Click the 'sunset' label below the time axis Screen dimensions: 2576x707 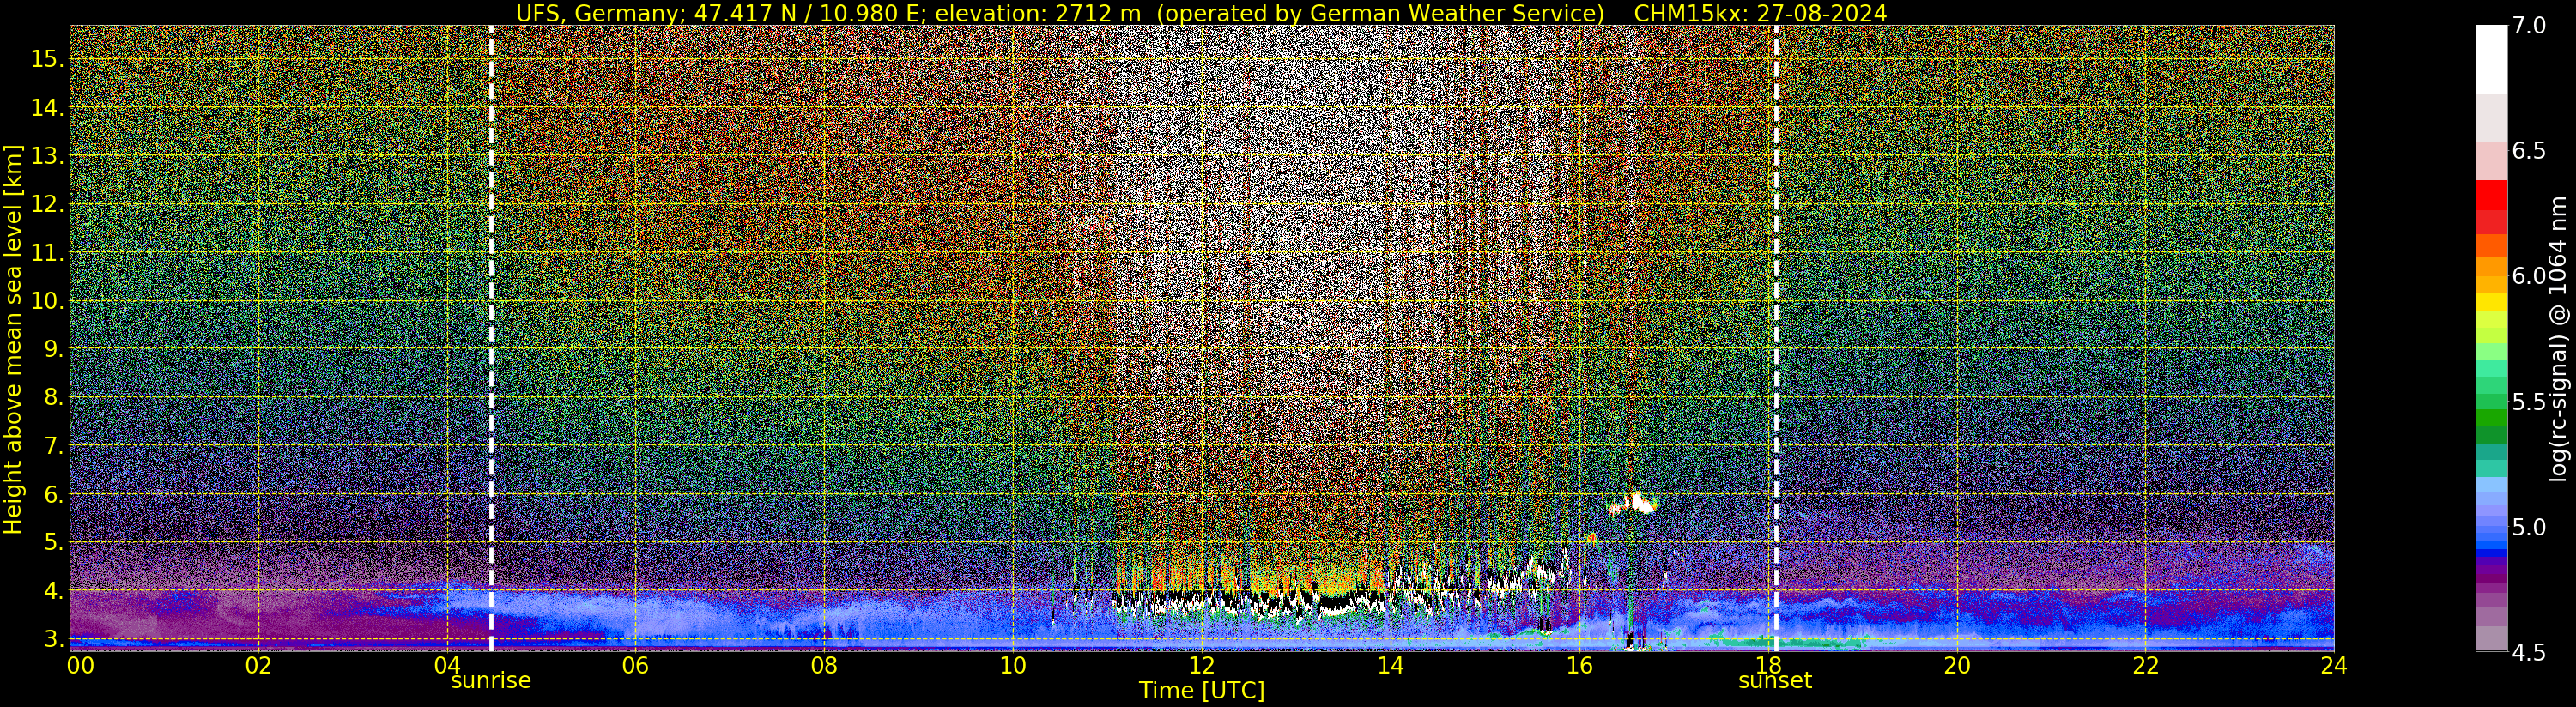[1775, 680]
